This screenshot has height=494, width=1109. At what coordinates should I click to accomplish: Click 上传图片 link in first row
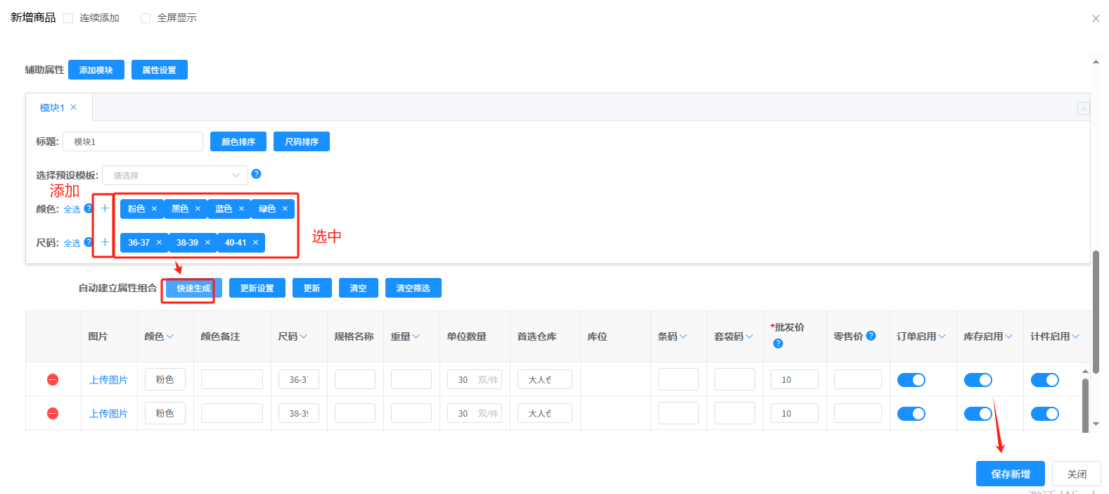click(108, 380)
